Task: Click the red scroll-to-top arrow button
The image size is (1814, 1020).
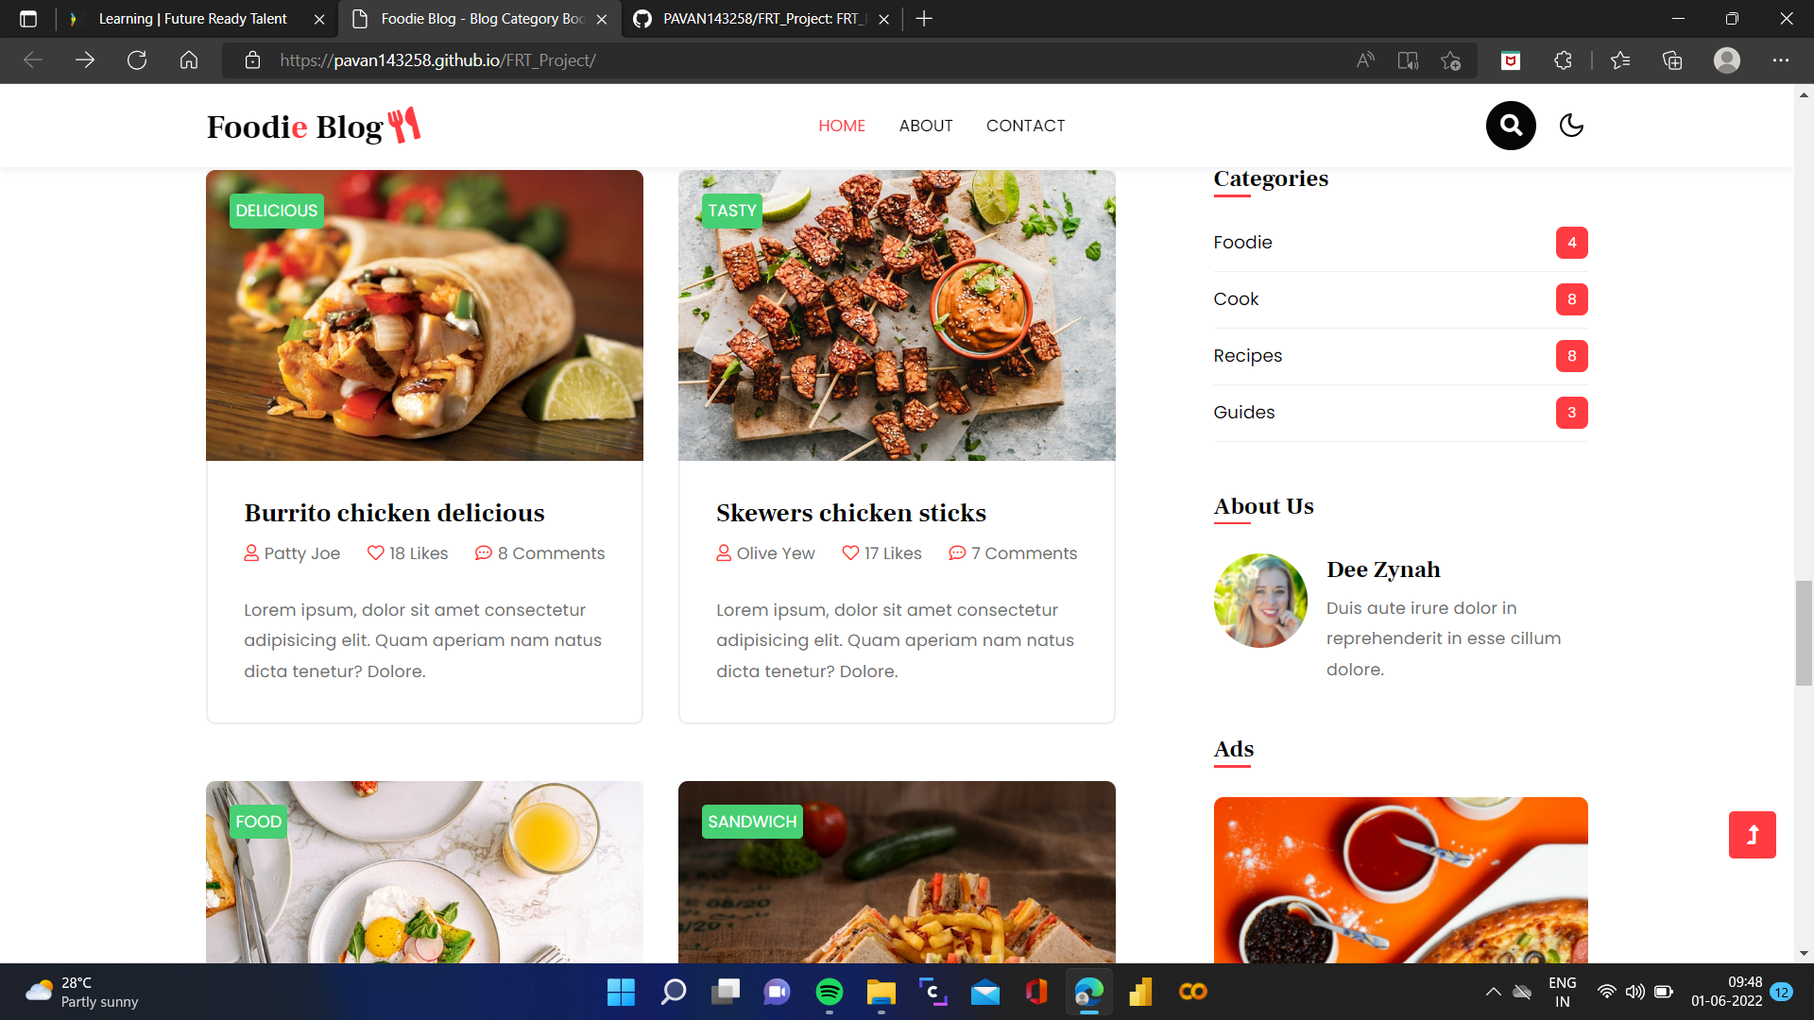Action: point(1753,835)
